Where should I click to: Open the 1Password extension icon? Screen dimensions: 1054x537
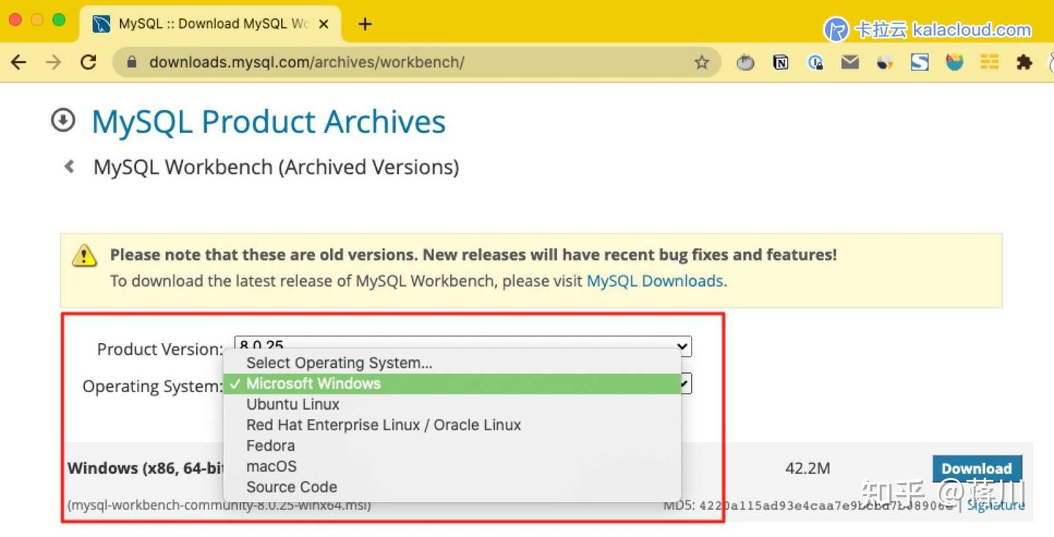(x=815, y=62)
